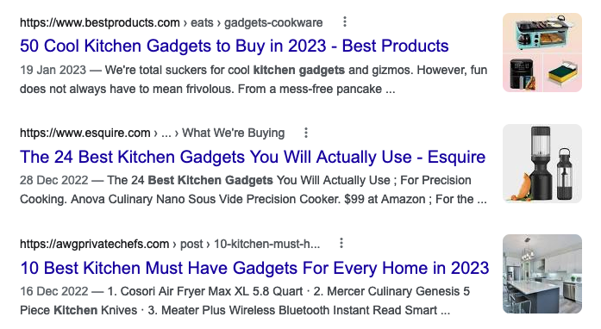Click bold 'kitchen gadgets' in first snippet
Viewport: 601px width, 329px height.
(299, 70)
